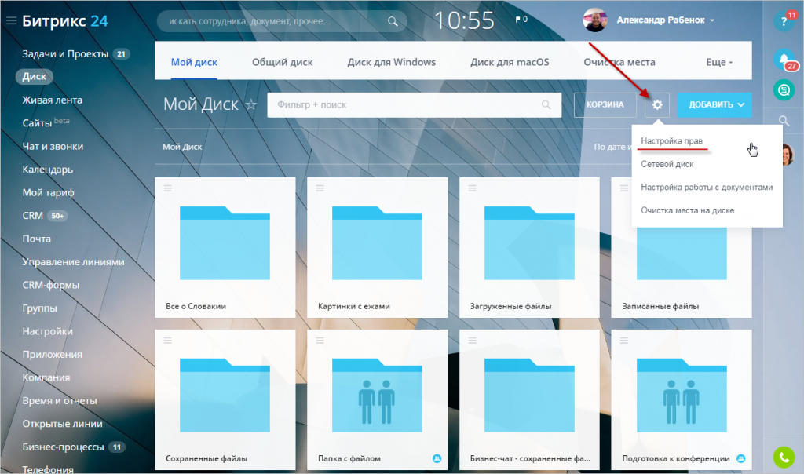Open the hamburger menu next to Битрикс 24
Image resolution: width=804 pixels, height=474 pixels.
click(11, 21)
